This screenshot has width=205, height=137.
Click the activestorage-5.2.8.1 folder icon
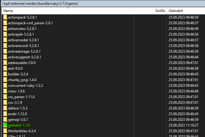pos(5,51)
